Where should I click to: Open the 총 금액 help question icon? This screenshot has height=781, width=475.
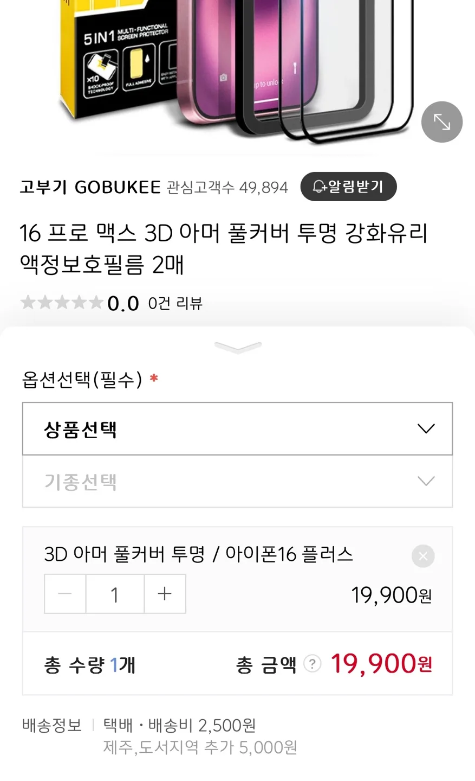pos(312,663)
